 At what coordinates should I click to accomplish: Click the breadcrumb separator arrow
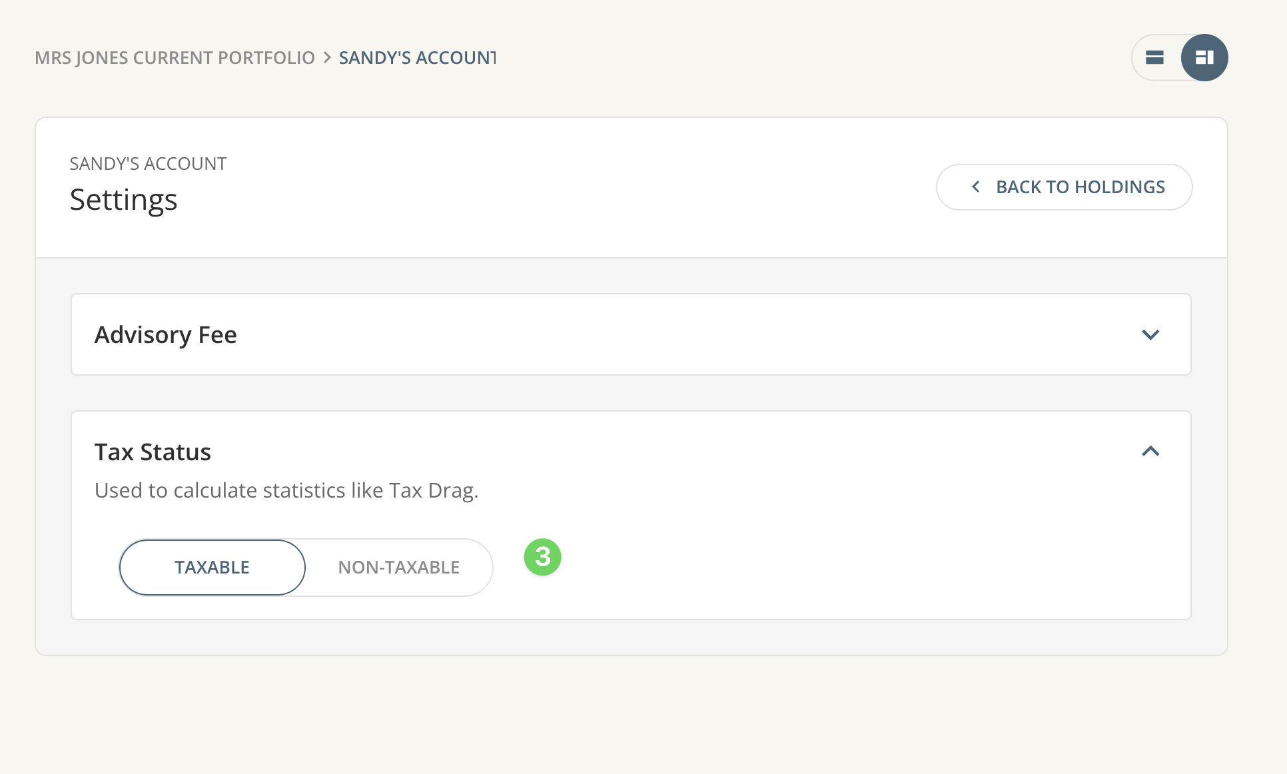[x=327, y=58]
